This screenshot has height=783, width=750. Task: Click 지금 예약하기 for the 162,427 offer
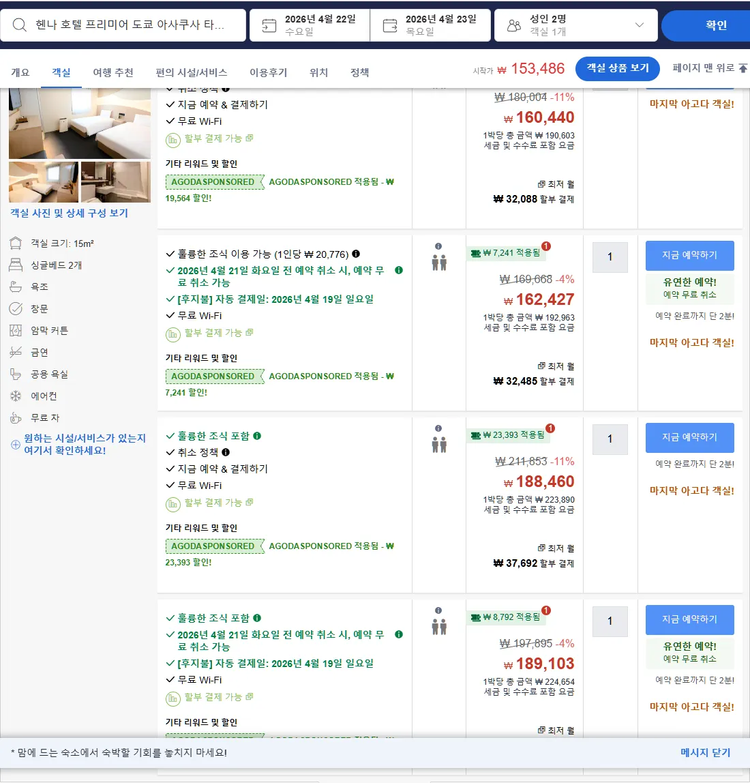tap(689, 255)
